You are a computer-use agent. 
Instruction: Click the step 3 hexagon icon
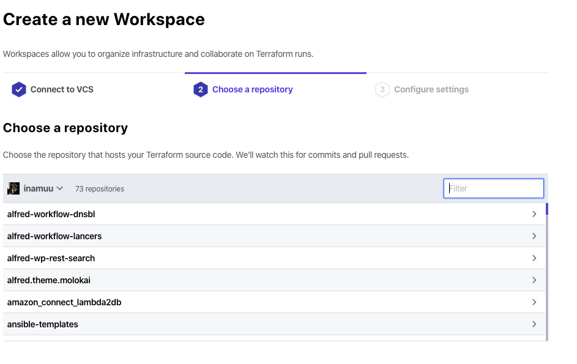[x=382, y=90]
